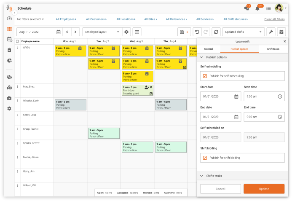Image resolution: width=292 pixels, height=201 pixels.
Task: Switch to the Shift tasks tab
Action: coord(273,49)
